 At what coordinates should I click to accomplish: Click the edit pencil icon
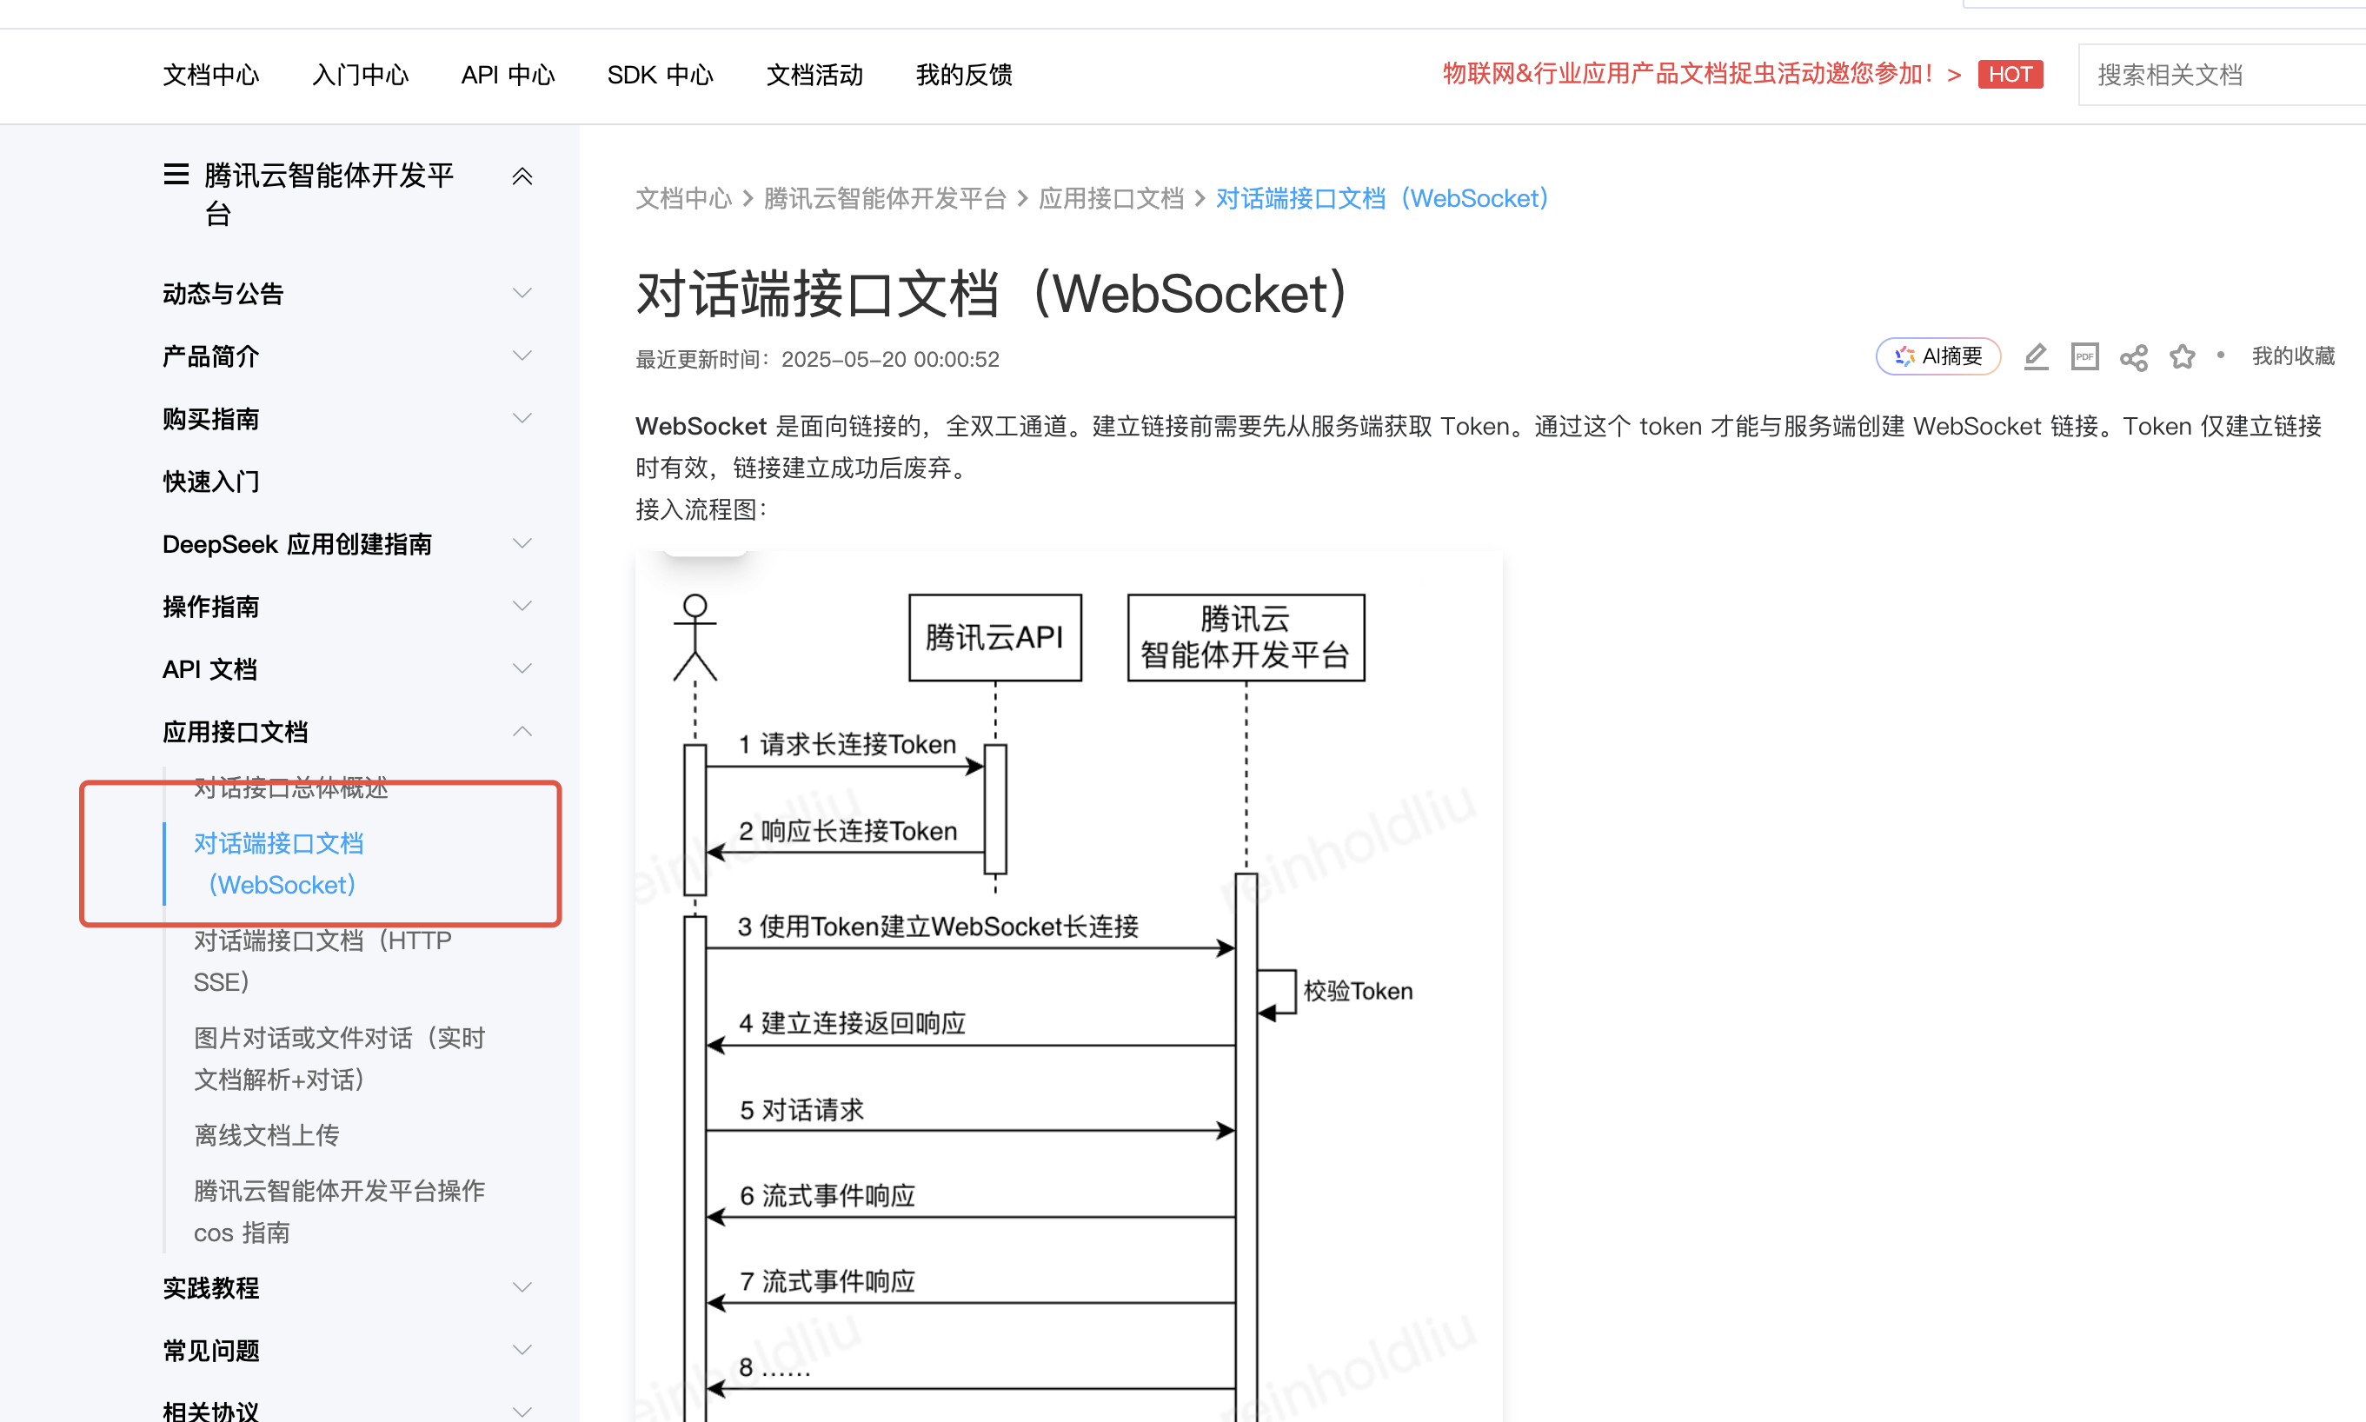tap(2036, 356)
